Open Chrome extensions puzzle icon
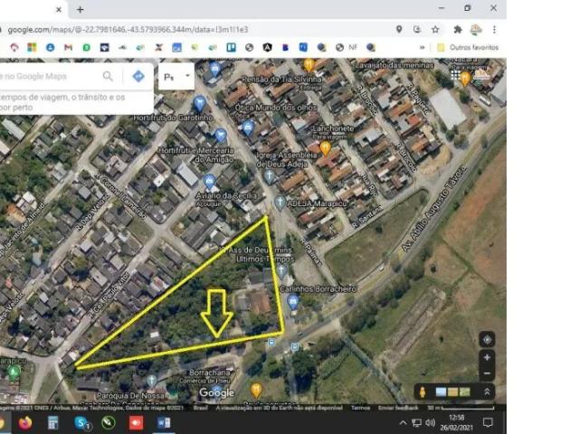This screenshot has width=579, height=434. click(x=457, y=30)
